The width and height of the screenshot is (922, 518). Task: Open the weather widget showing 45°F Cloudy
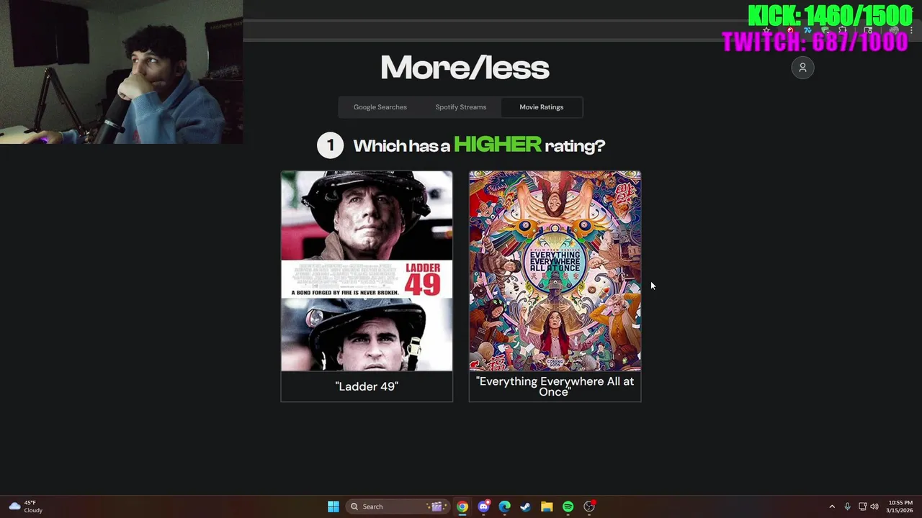tap(26, 506)
